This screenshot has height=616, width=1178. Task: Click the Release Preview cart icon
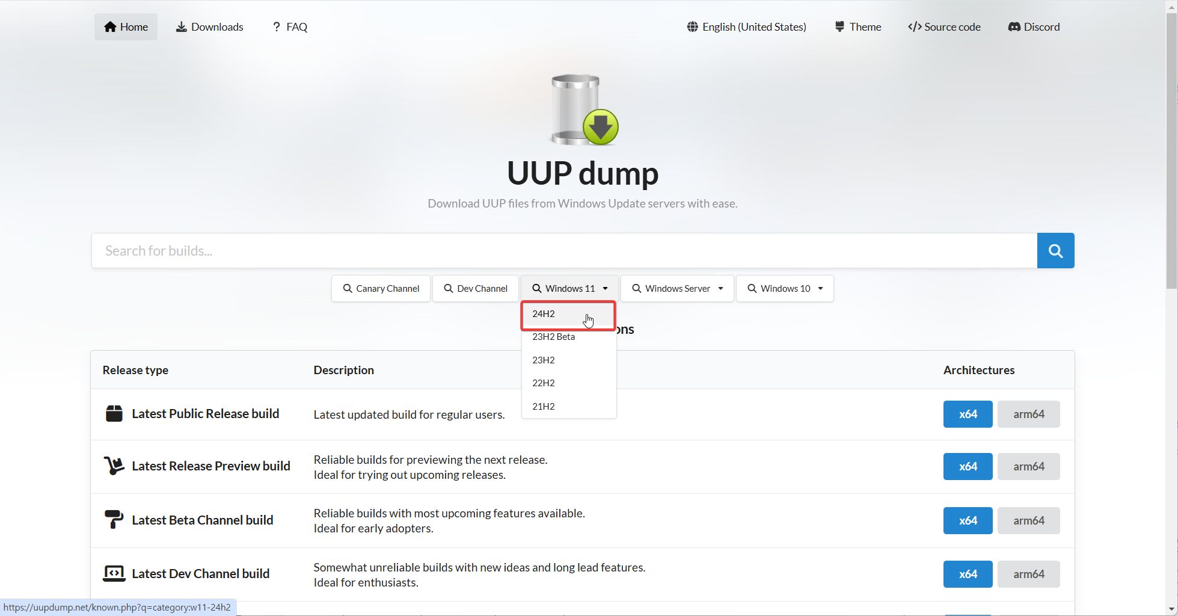[x=114, y=466]
